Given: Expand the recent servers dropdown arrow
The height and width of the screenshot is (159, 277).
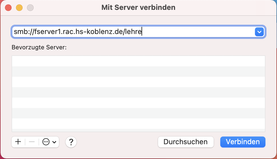Looking at the screenshot, I should click(x=259, y=32).
